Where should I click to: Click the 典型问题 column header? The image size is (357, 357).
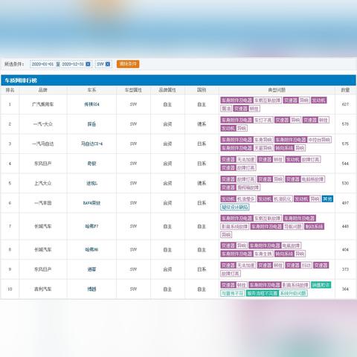(x=277, y=90)
